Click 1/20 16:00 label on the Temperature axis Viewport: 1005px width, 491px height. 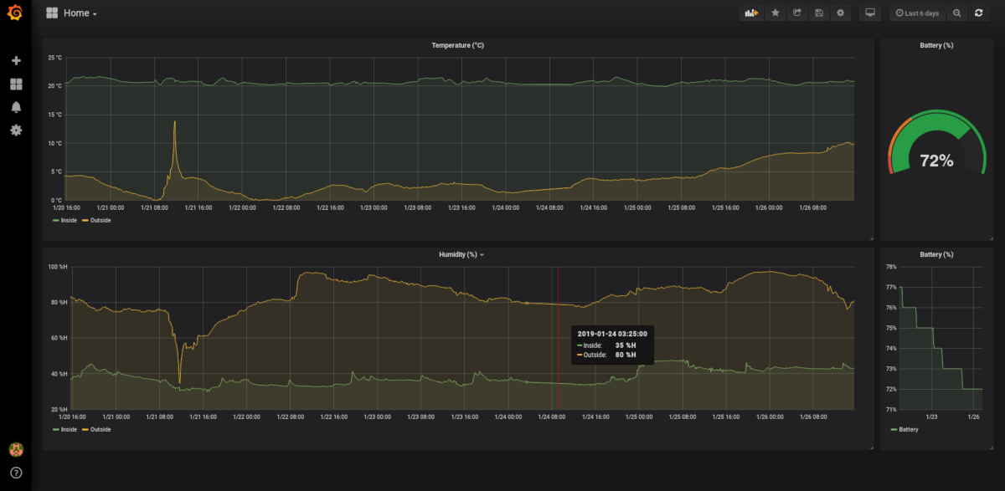(x=65, y=207)
